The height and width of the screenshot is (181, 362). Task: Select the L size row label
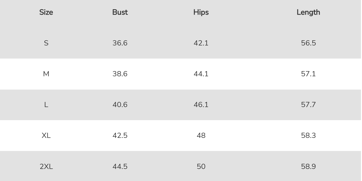coord(46,105)
